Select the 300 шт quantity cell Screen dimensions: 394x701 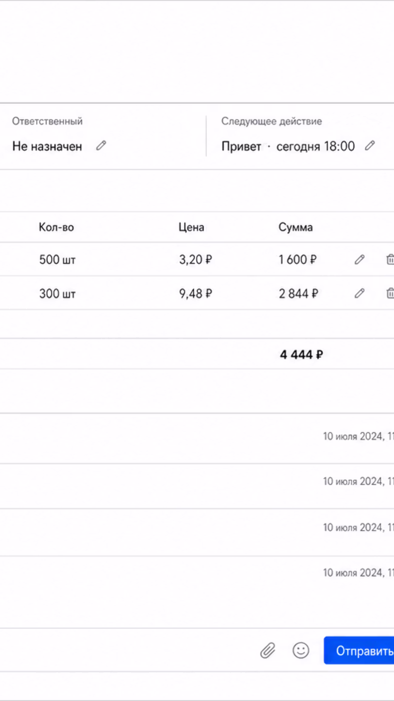tap(57, 293)
